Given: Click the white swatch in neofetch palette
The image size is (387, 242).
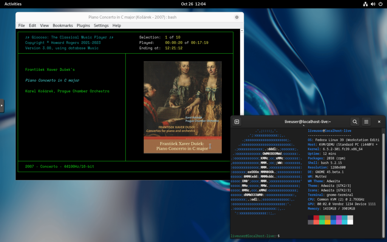Looking at the screenshot, I should click(350, 222).
